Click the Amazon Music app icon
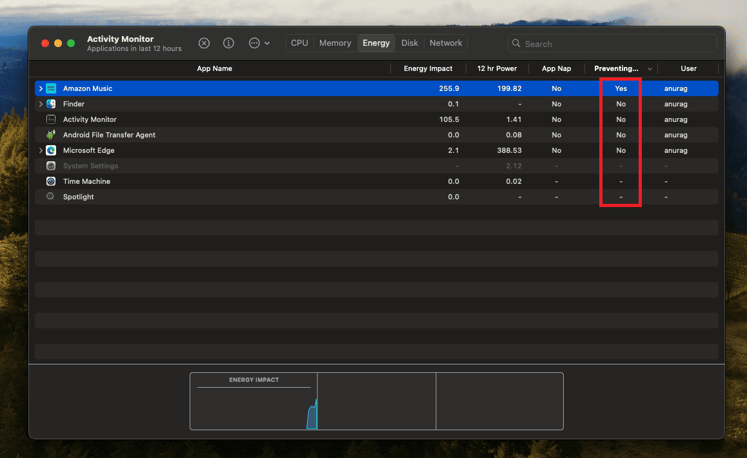 (x=51, y=88)
